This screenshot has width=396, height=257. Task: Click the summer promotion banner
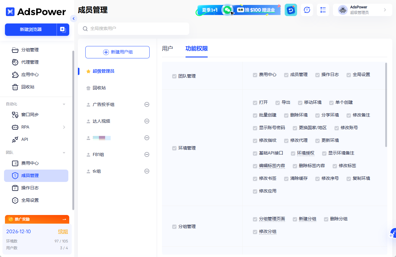238,10
